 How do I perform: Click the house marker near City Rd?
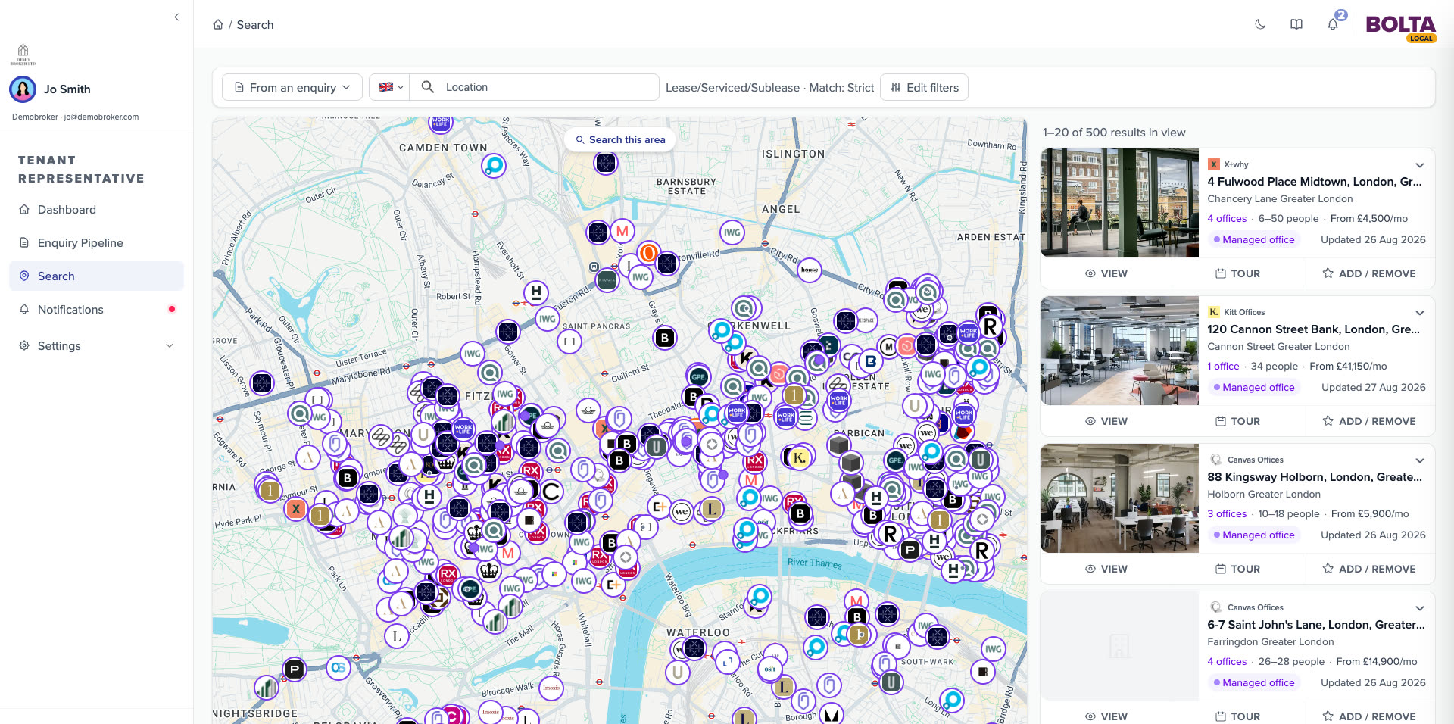click(x=810, y=270)
